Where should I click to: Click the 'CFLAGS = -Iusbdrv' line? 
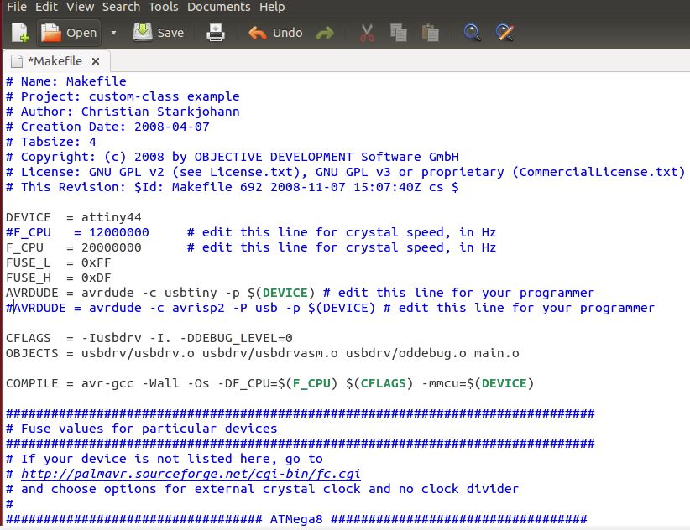(149, 338)
